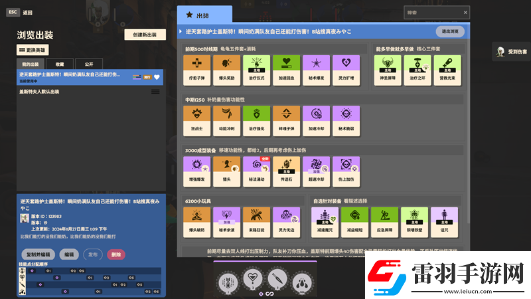
Task: Click the 发布 publish button
Action: (x=93, y=254)
